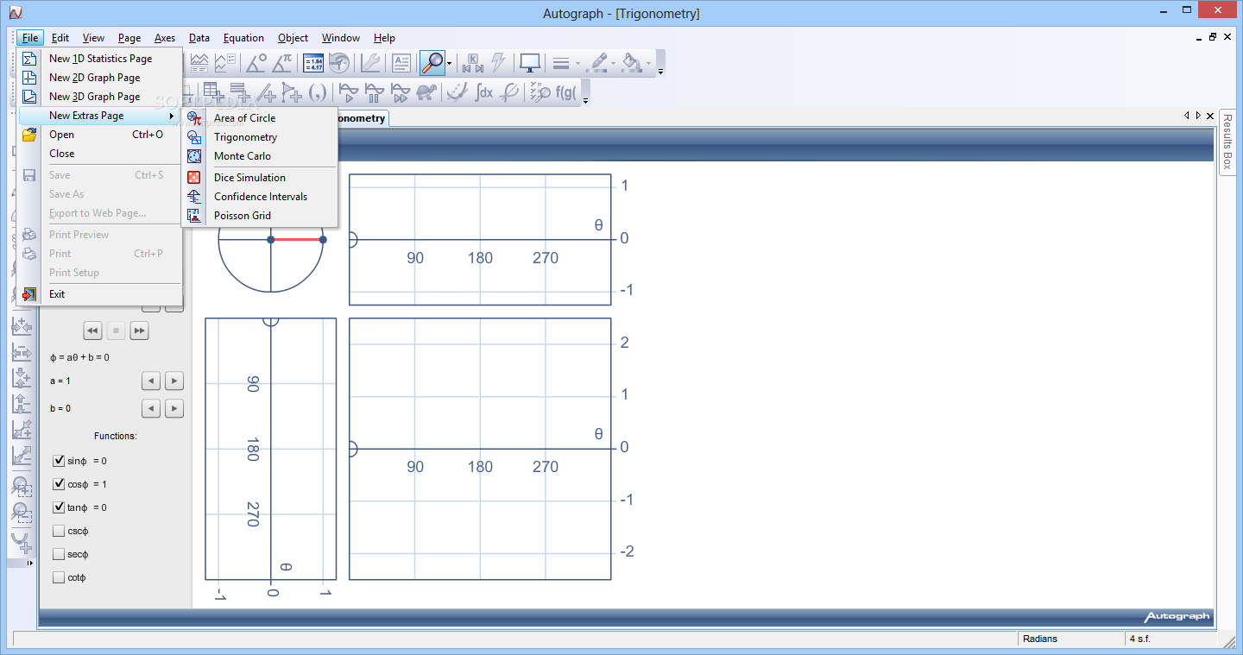The image size is (1243, 655).
Task: Click the statistics graph lines icon
Action: click(x=199, y=63)
